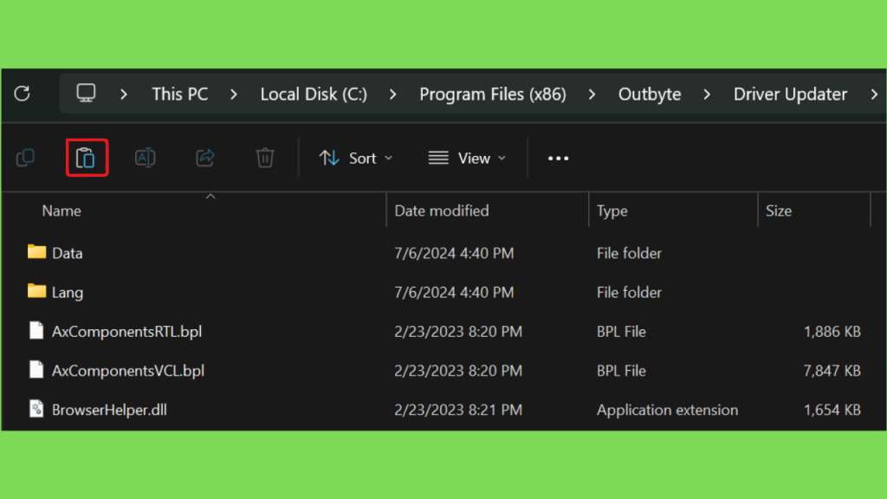887x499 pixels.
Task: Click the Refresh icon
Action: point(22,94)
